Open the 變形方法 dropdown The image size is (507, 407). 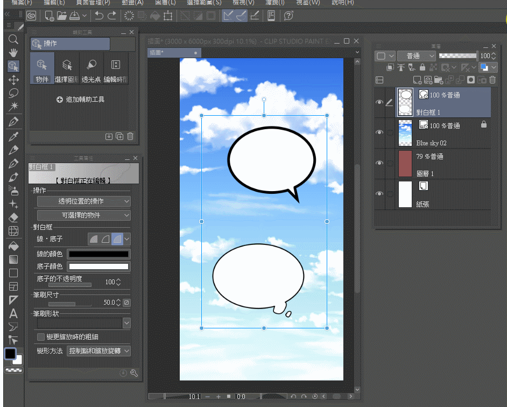98,351
